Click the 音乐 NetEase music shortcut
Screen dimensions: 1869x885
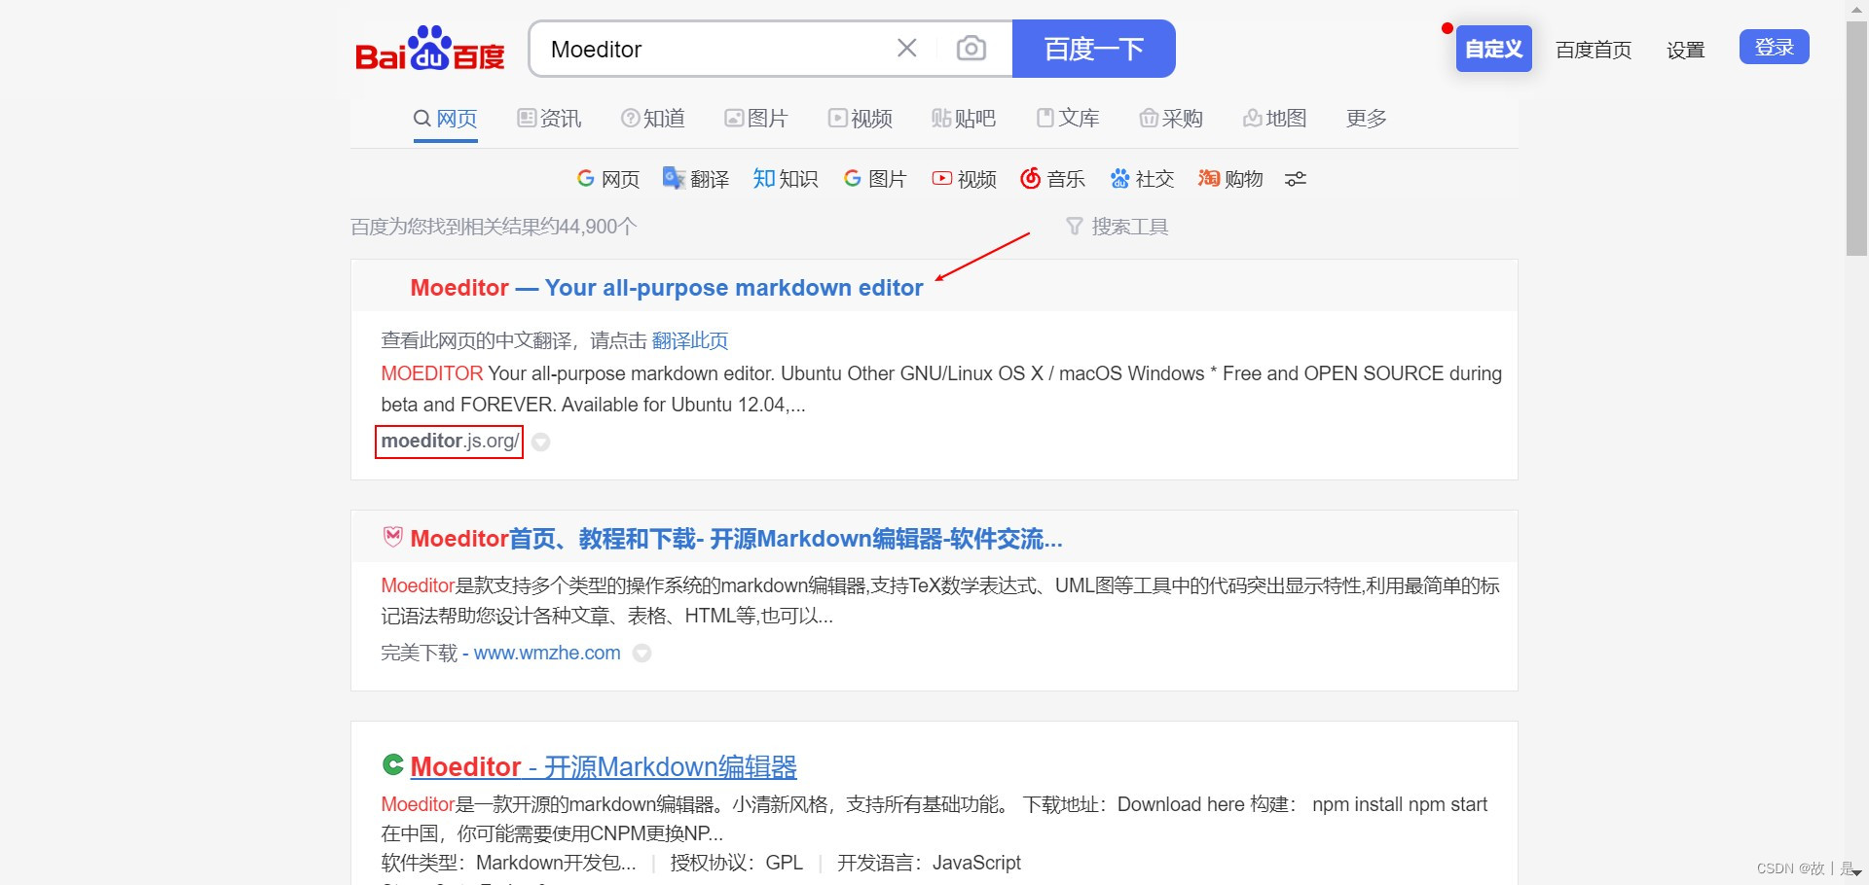[1052, 179]
